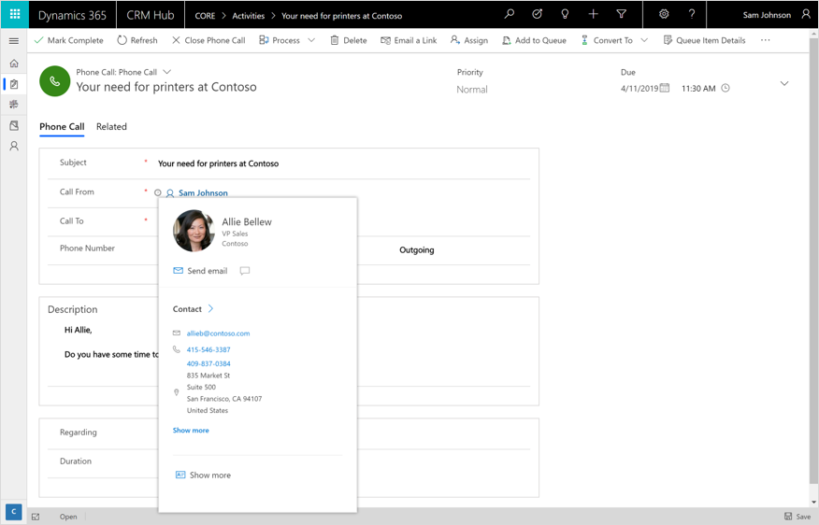The image size is (819, 525).
Task: Click the Subject field text
Action: (x=218, y=163)
